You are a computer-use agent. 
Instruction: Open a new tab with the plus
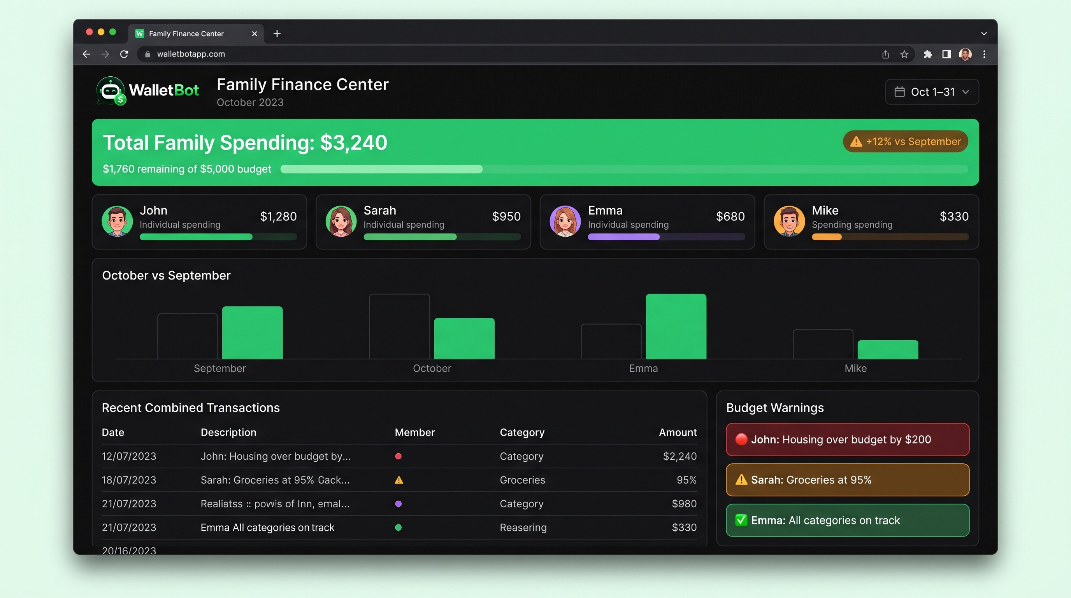pos(277,34)
